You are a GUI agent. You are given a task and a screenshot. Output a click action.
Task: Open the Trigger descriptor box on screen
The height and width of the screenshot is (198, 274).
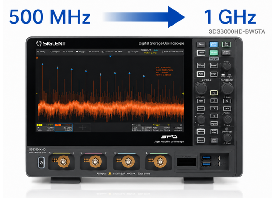(162, 128)
